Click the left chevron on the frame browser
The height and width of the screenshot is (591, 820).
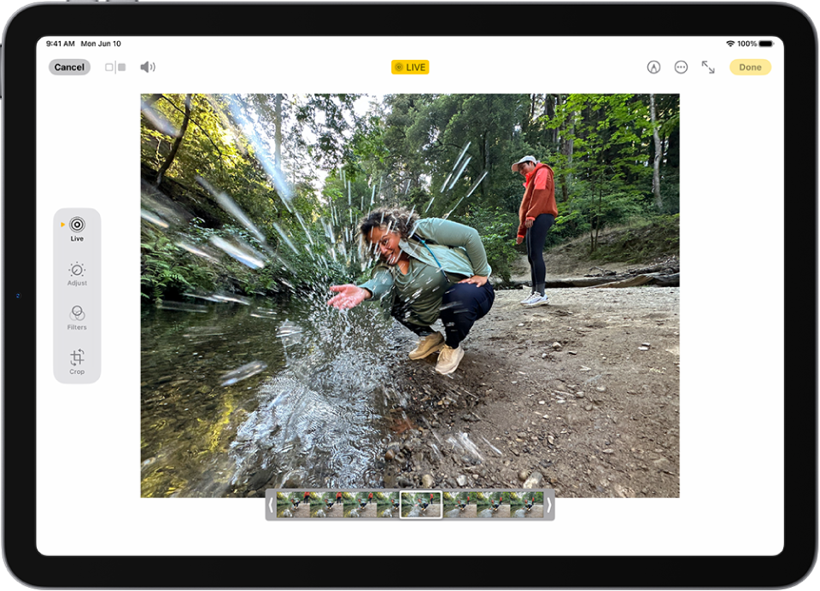pos(272,506)
